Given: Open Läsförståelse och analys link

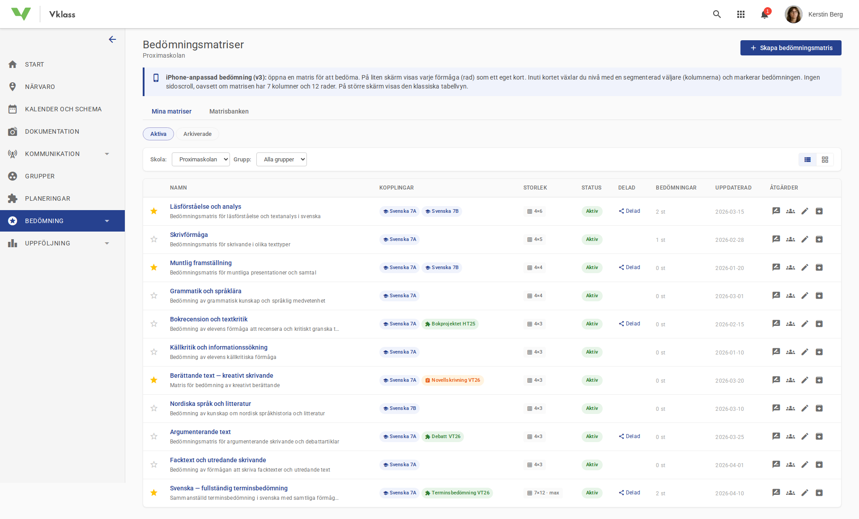Looking at the screenshot, I should 205,207.
